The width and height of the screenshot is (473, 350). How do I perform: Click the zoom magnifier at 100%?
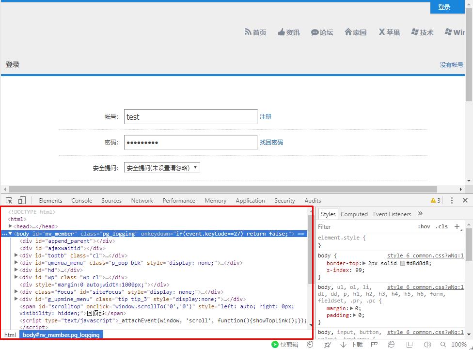click(442, 345)
